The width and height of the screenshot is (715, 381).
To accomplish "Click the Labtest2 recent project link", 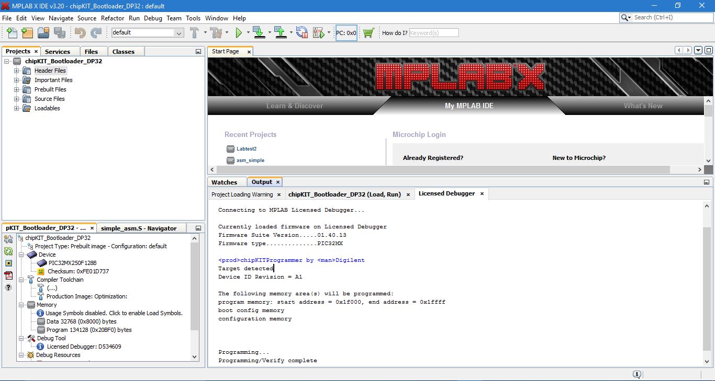I will pyautogui.click(x=246, y=149).
